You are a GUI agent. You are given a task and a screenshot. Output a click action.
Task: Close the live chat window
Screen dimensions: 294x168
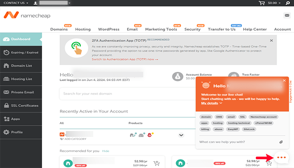tap(284, 81)
